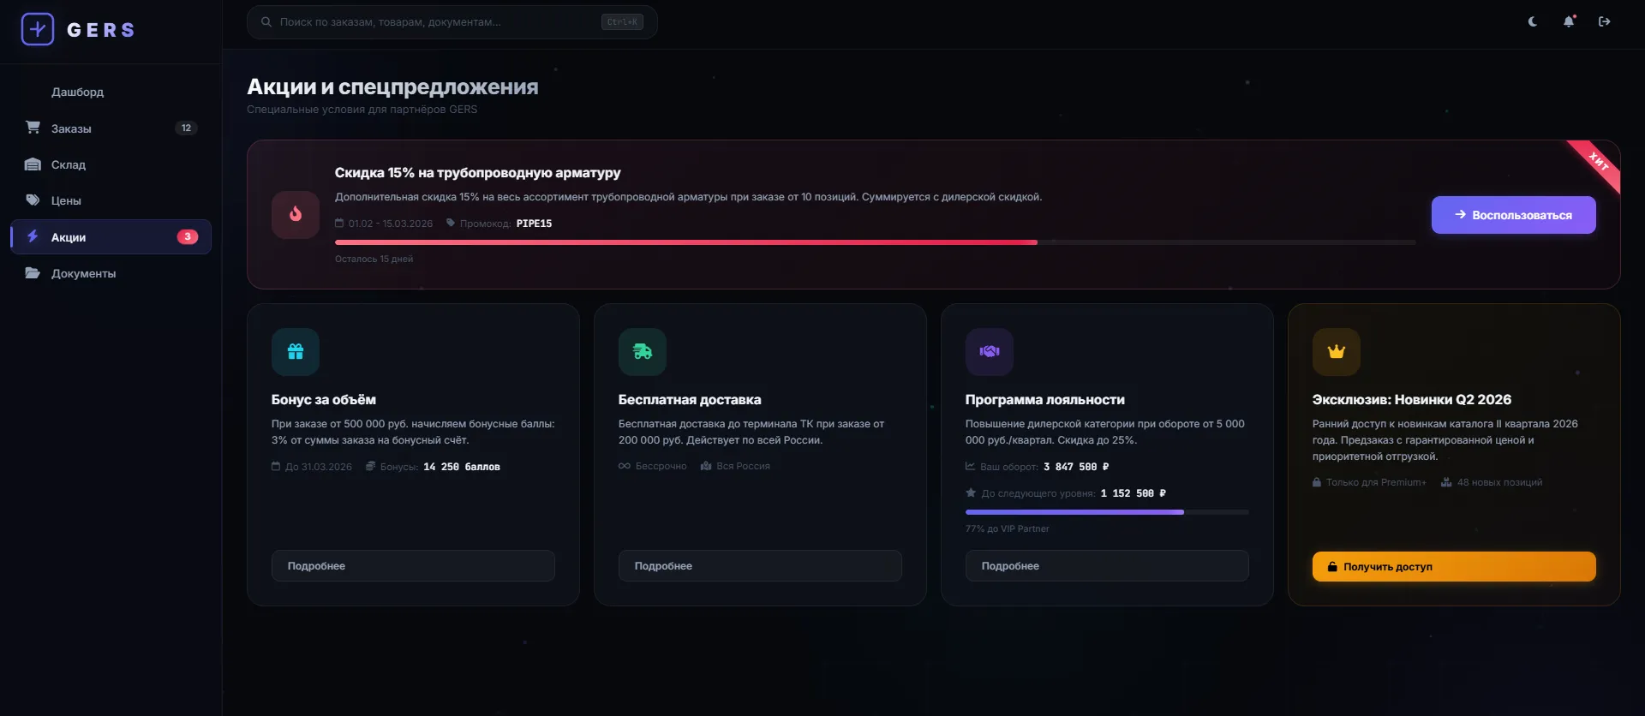Click Получить доступ on the exclusive card
The image size is (1645, 716).
coord(1454,566)
